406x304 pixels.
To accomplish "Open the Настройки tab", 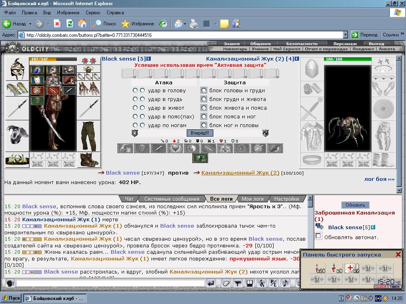I will click(286, 199).
